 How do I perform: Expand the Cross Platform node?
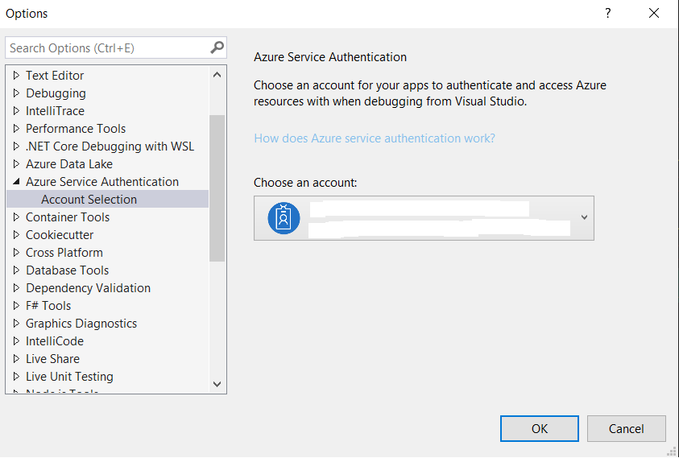(16, 253)
